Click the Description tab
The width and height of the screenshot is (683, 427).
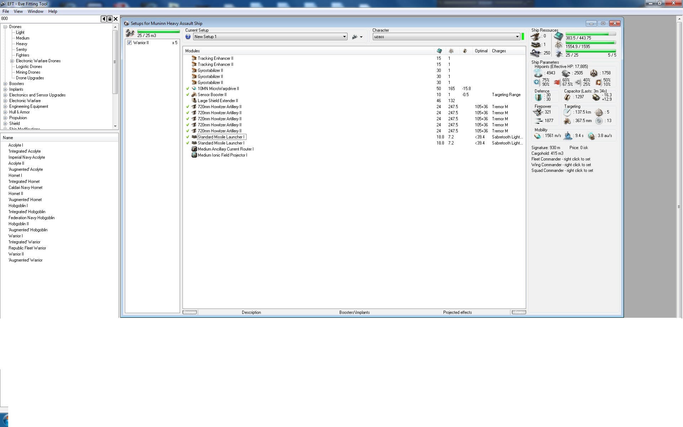[251, 312]
